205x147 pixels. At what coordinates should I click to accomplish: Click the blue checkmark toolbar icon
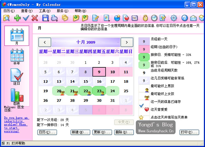coord(26,18)
